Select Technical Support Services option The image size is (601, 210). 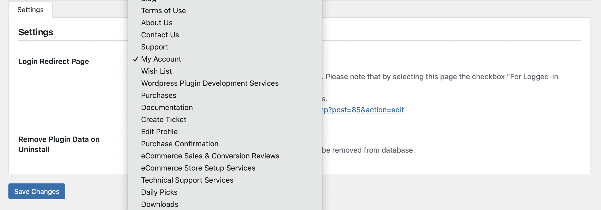[225, 180]
